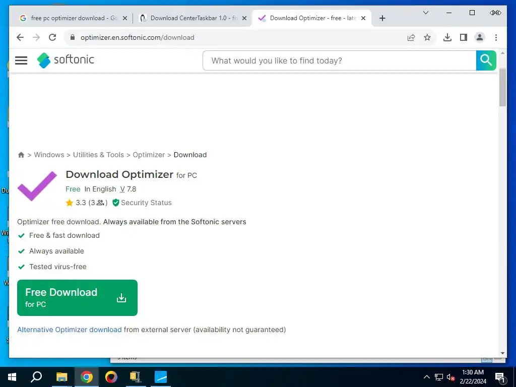Go to Optimizer breadcrumb
Screen dimensions: 516x387
click(x=149, y=155)
